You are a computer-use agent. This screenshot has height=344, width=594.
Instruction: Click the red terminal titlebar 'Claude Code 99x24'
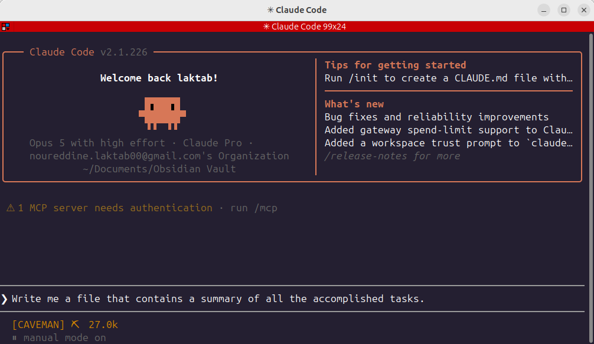coord(304,27)
